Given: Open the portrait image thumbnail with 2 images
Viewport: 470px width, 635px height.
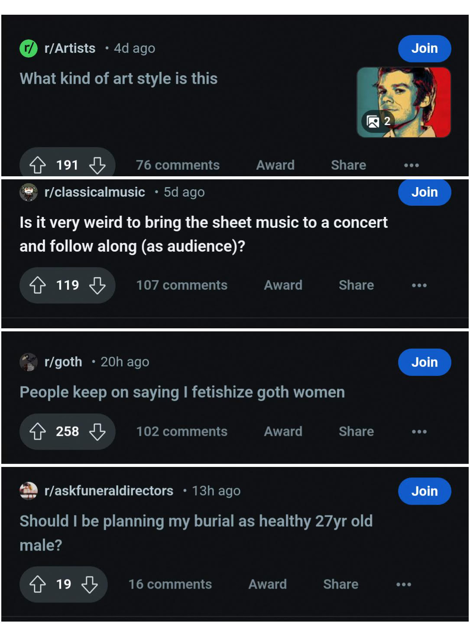Looking at the screenshot, I should click(404, 102).
